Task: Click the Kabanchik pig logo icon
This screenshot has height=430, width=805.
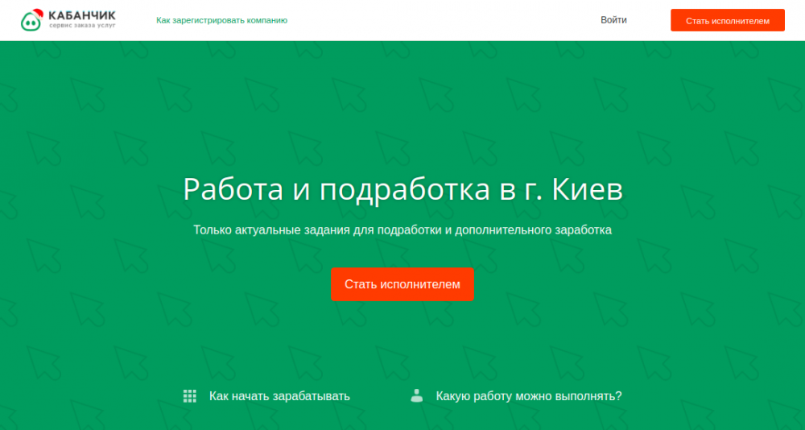Action: pos(32,22)
